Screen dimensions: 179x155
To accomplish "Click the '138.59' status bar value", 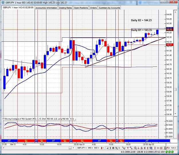I will 140,152.
